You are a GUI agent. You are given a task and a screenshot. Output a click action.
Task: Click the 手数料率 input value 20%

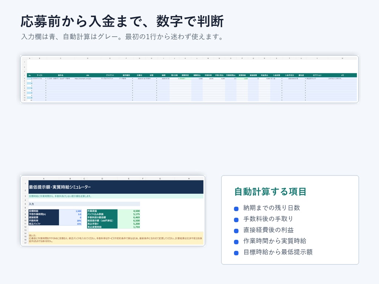[x=70, y=220]
